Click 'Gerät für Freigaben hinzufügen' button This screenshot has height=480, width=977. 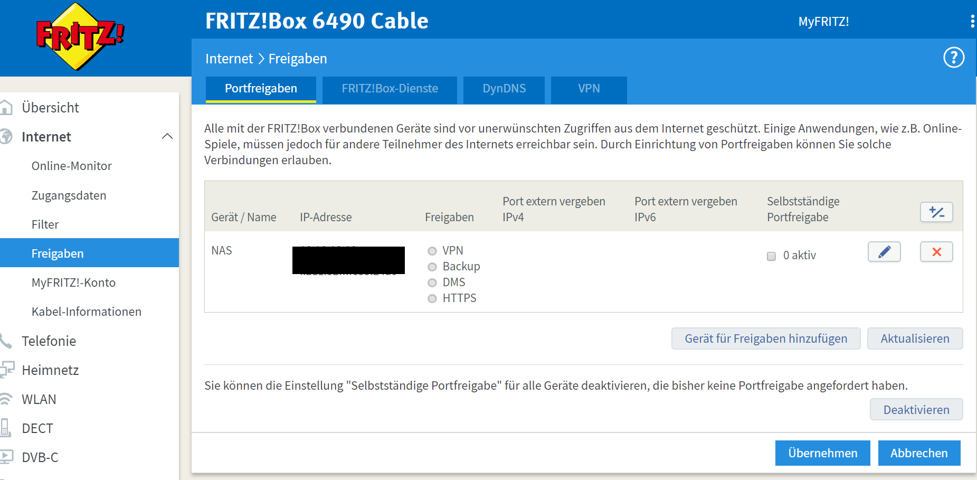766,338
